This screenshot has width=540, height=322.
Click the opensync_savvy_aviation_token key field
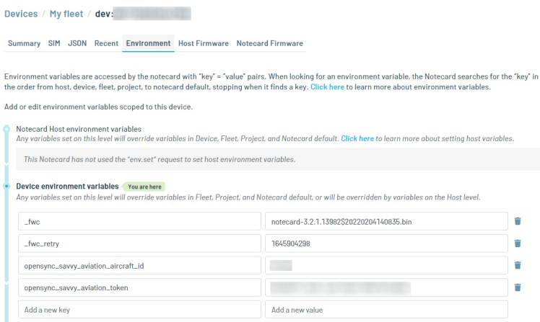click(139, 287)
